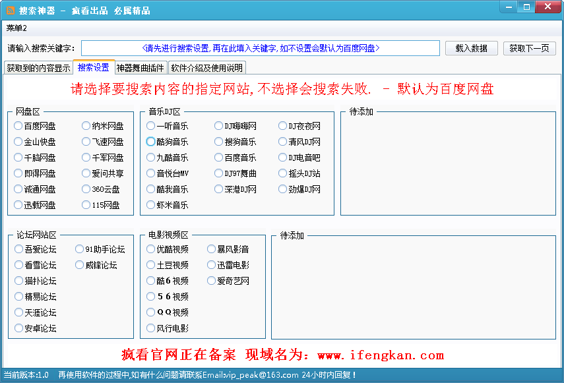564x383 pixels.
Task: Select the DJ97舞曲 option
Action: click(x=235, y=173)
